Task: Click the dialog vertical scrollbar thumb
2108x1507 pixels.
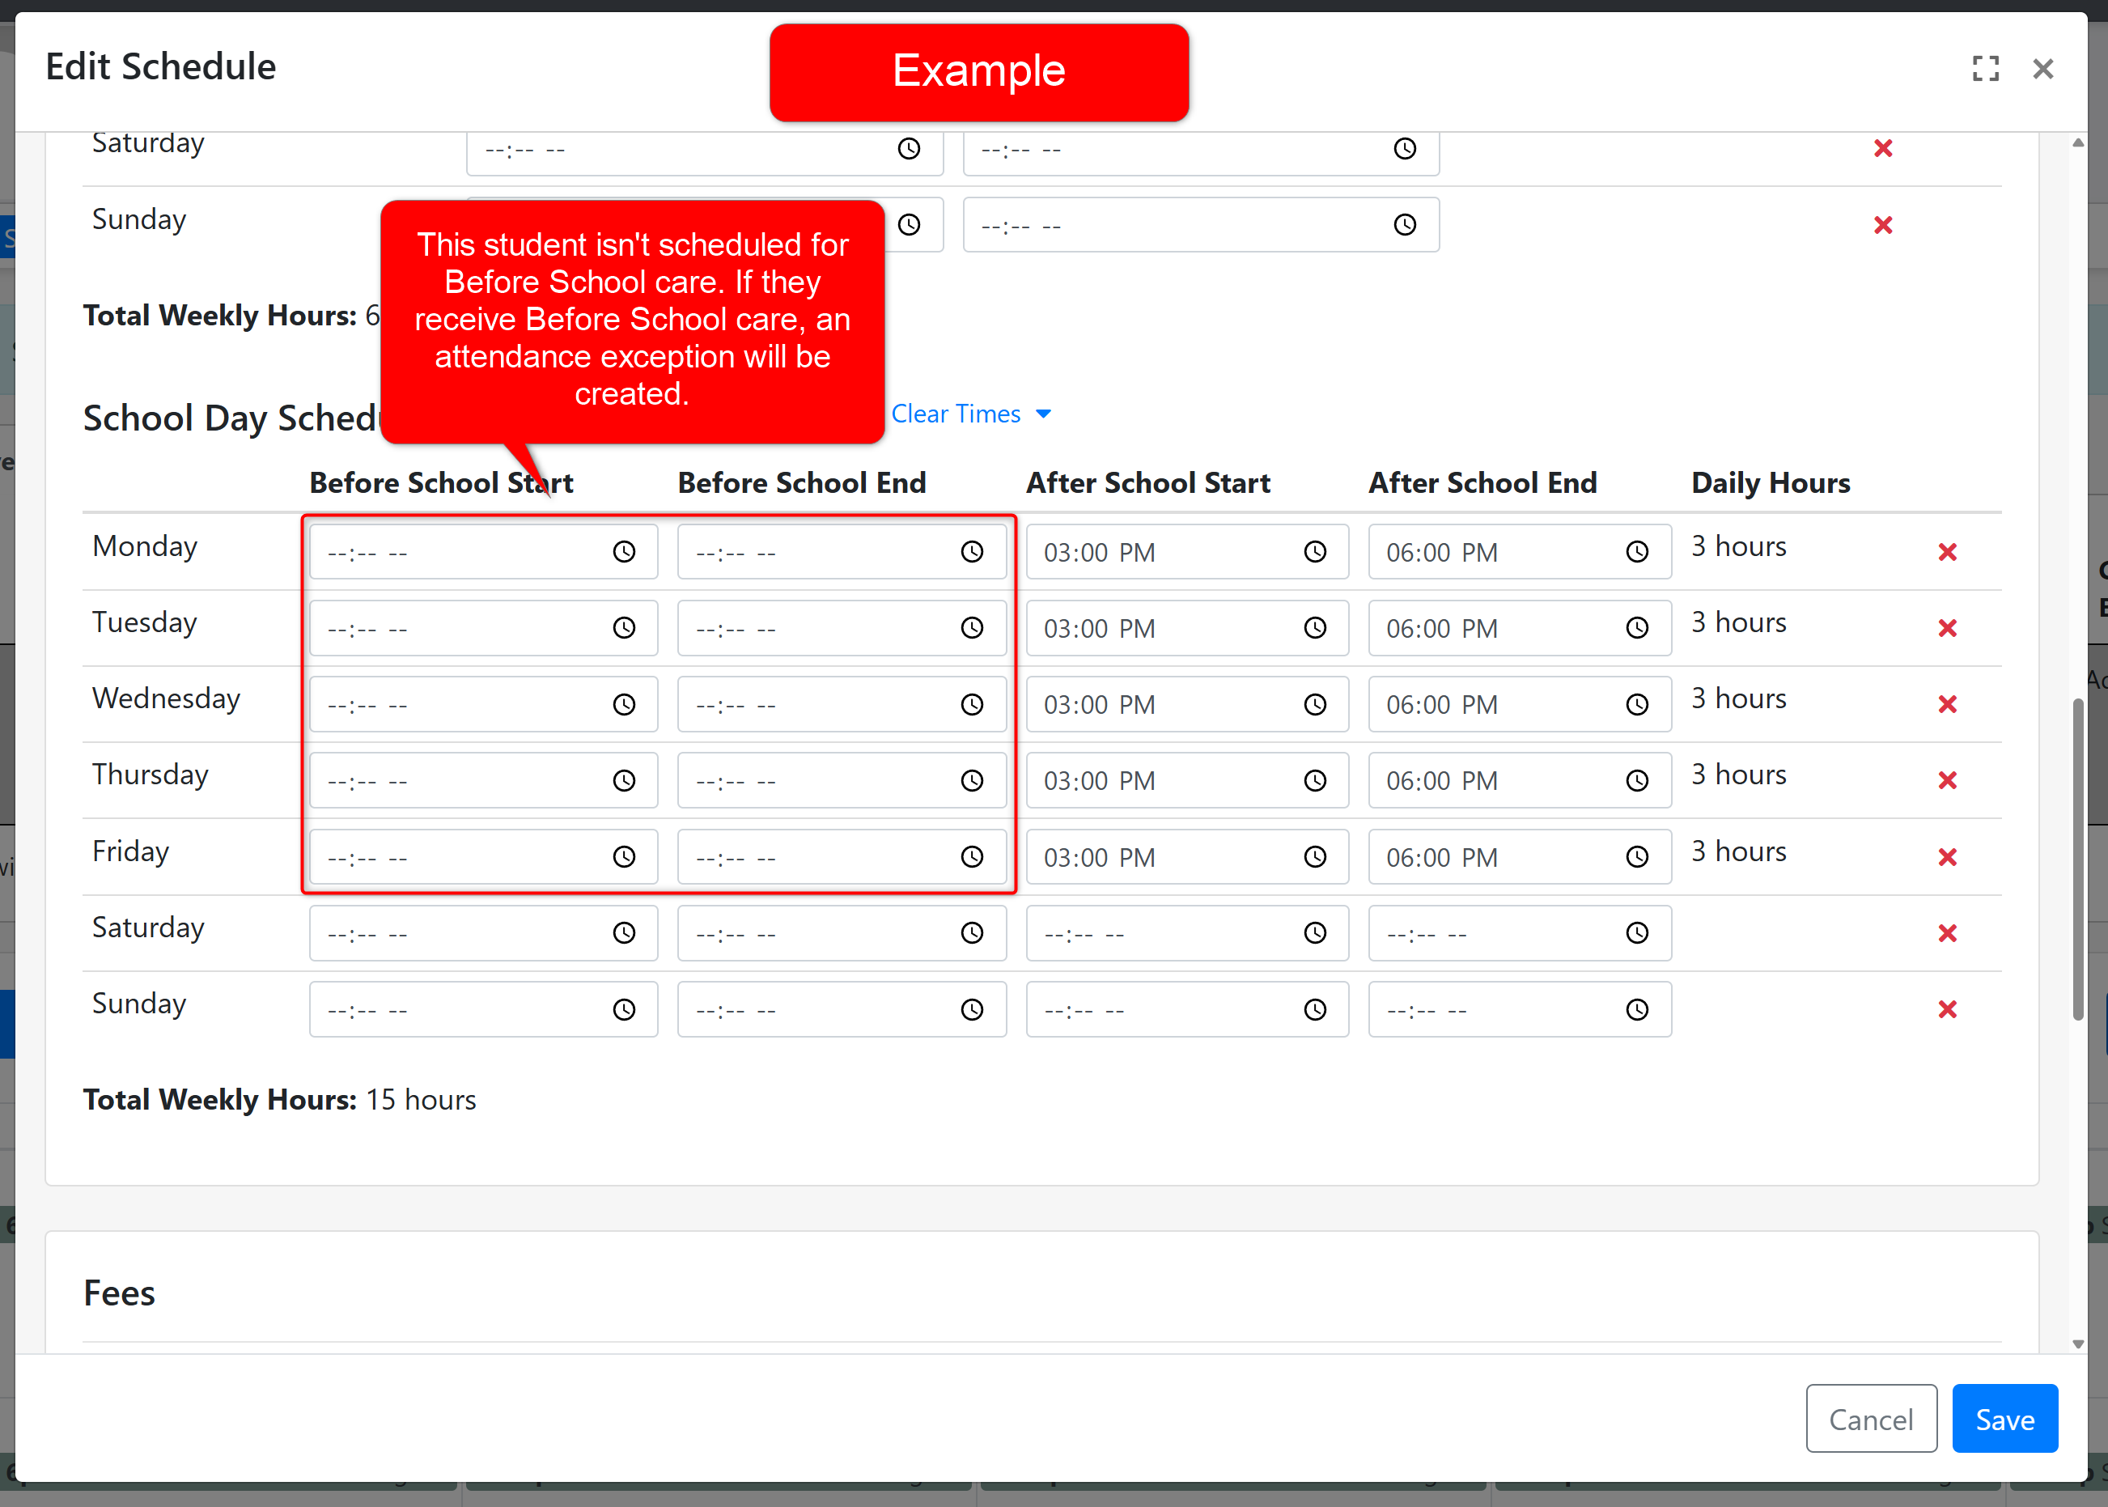Action: [x=2077, y=859]
